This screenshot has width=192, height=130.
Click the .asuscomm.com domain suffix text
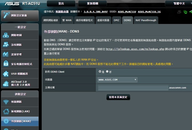tap(177, 88)
